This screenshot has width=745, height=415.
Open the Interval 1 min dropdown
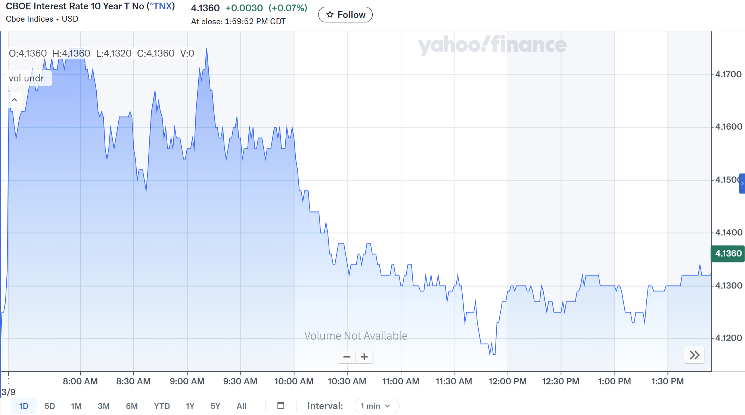coord(376,406)
